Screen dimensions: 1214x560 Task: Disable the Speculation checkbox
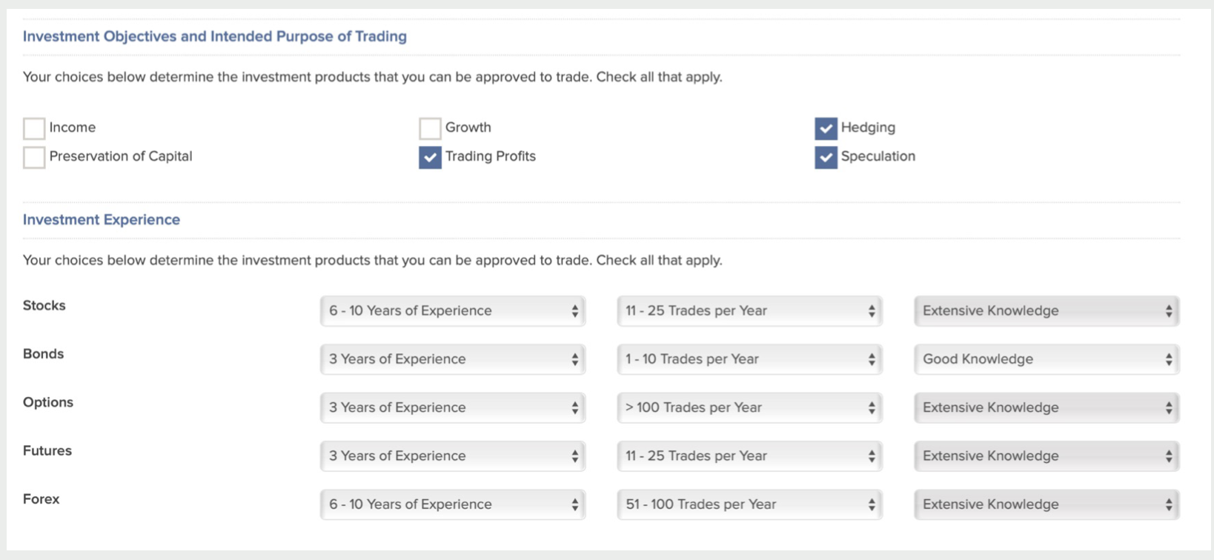826,157
